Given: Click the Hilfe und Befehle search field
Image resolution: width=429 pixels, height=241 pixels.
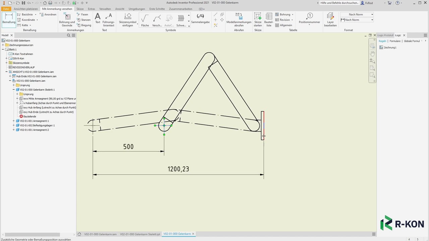Looking at the screenshot, I should point(339,3).
